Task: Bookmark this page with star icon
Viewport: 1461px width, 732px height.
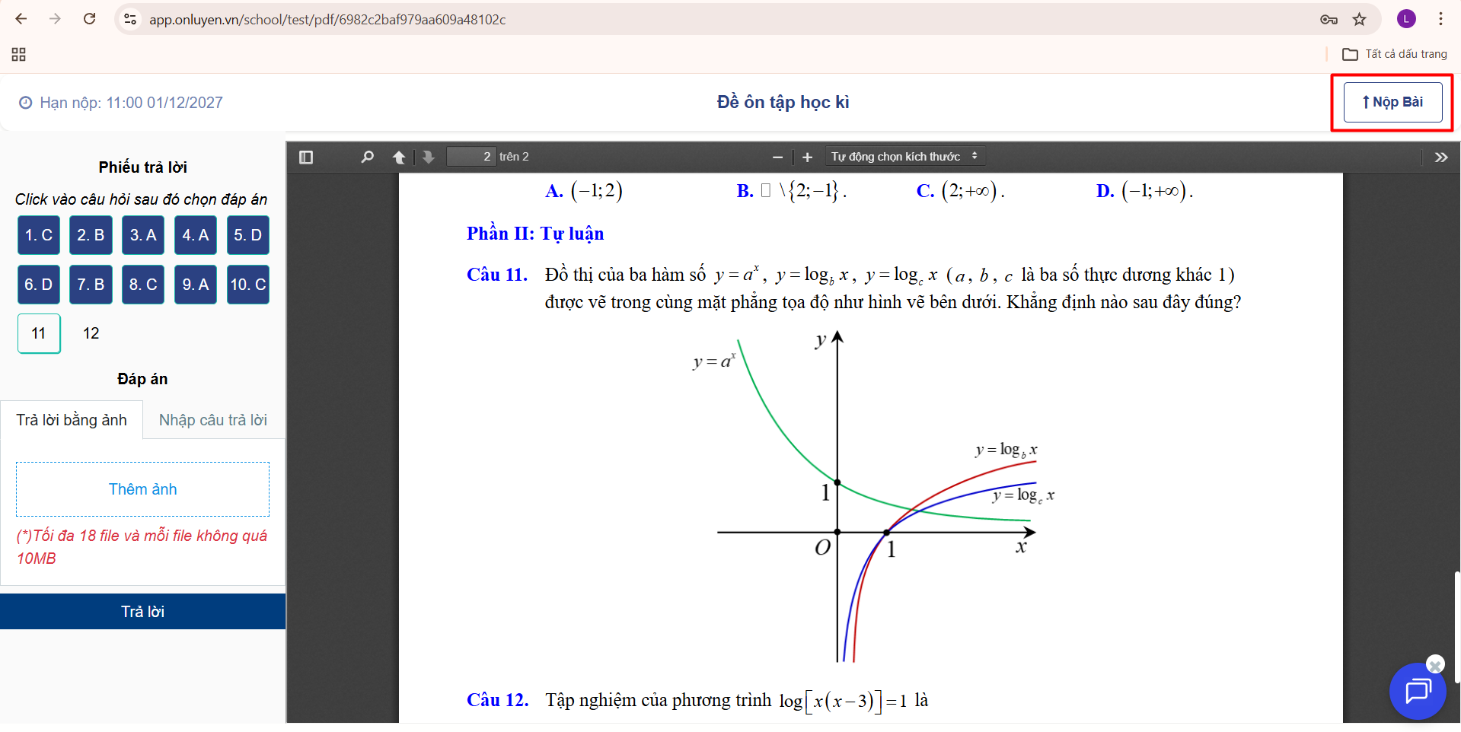Action: click(1359, 20)
